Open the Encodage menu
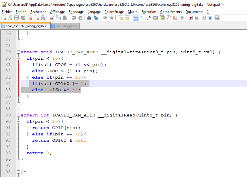 click(76, 12)
